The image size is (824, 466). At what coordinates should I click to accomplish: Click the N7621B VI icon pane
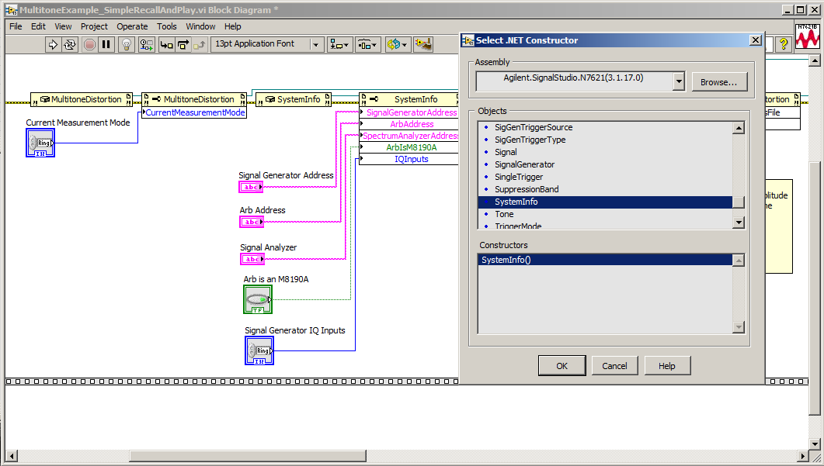[808, 36]
